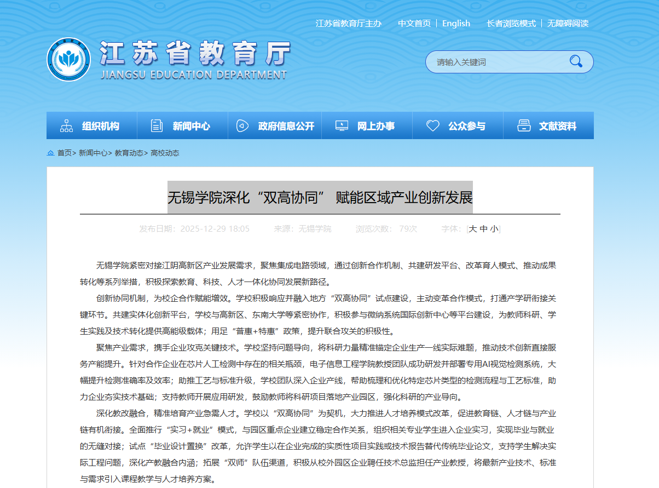Open the 政府信息公开 navigation menu
The image size is (659, 488).
pos(286,126)
